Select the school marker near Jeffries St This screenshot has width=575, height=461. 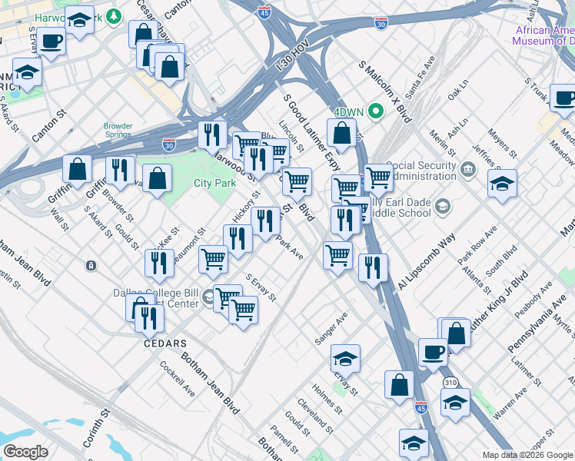(x=503, y=186)
